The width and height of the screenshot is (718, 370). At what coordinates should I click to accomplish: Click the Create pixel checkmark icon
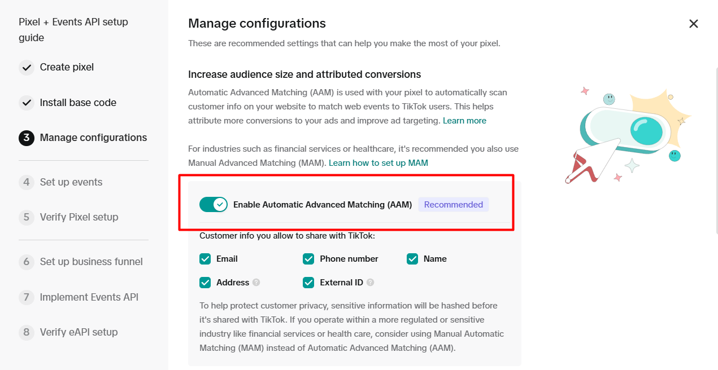click(x=27, y=68)
